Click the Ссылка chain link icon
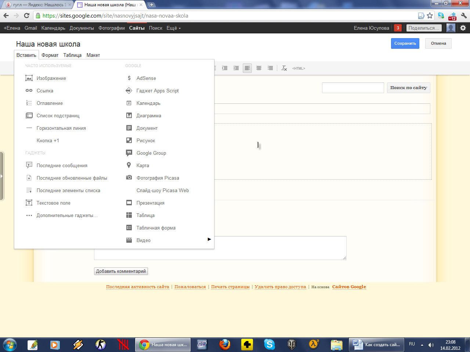 point(29,91)
